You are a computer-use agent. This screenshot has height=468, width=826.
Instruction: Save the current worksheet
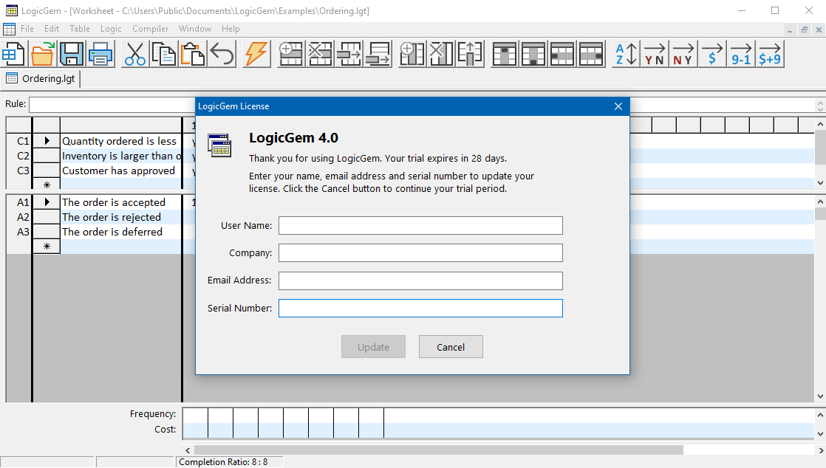coord(71,53)
